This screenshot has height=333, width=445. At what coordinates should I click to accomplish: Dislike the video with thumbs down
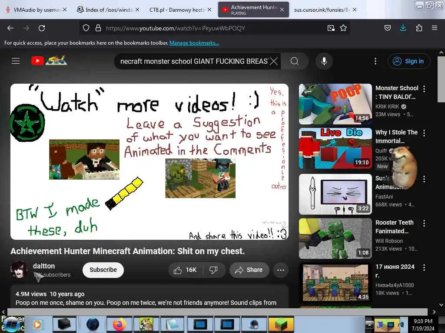point(213,270)
